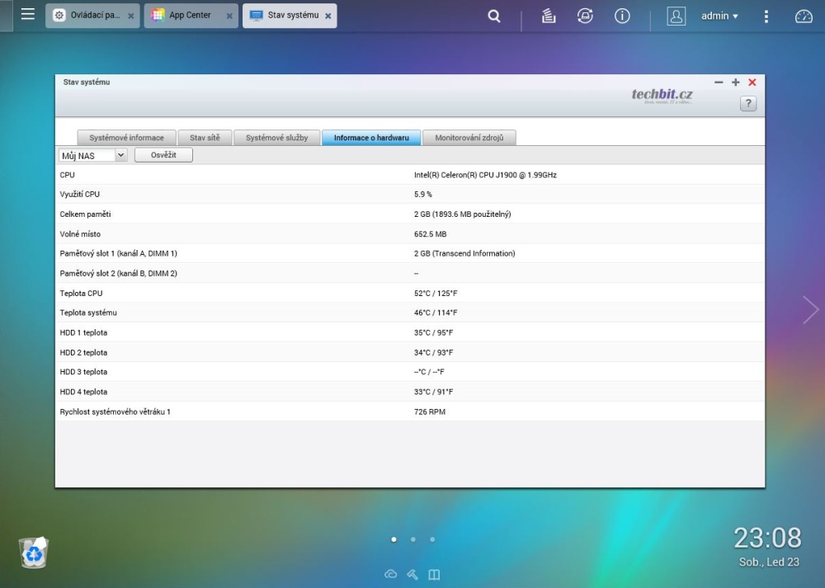Open the Stav sítě tab
825x588 pixels.
[x=205, y=138]
